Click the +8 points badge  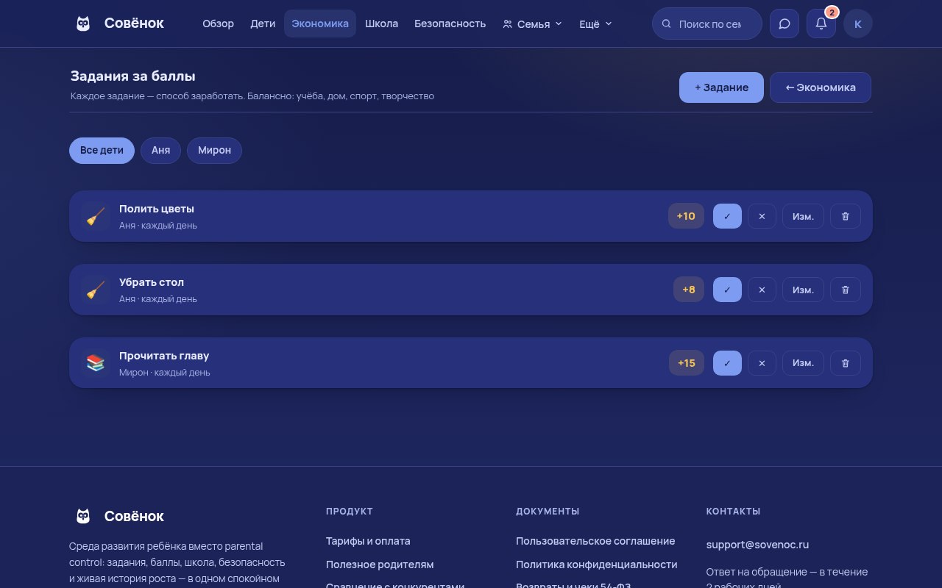pos(689,290)
